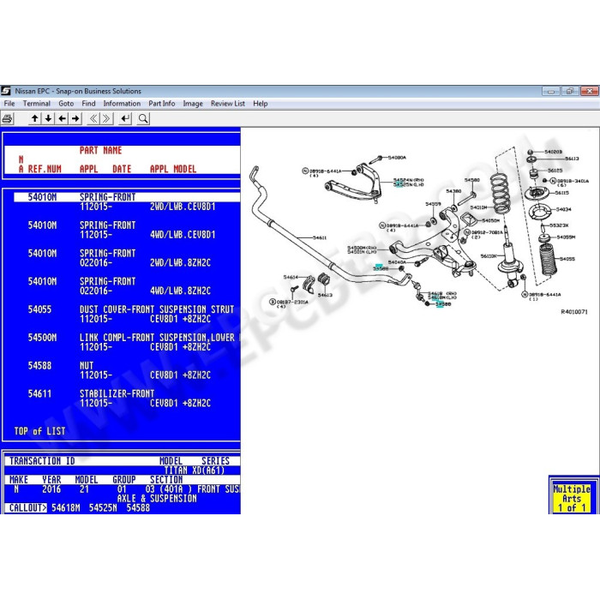Viewport: 600px width, 600px height.
Task: Open the Part Info menu
Action: coord(161,104)
